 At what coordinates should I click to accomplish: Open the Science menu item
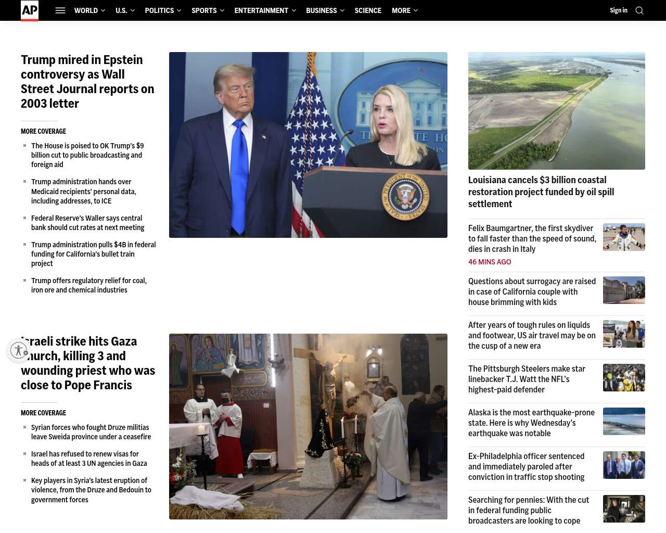pos(368,10)
